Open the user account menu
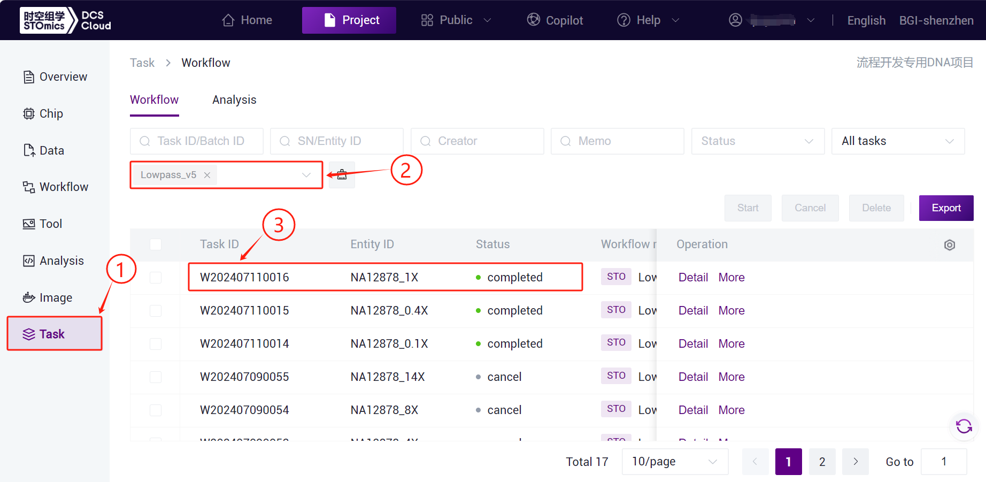986x482 pixels. tap(772, 20)
